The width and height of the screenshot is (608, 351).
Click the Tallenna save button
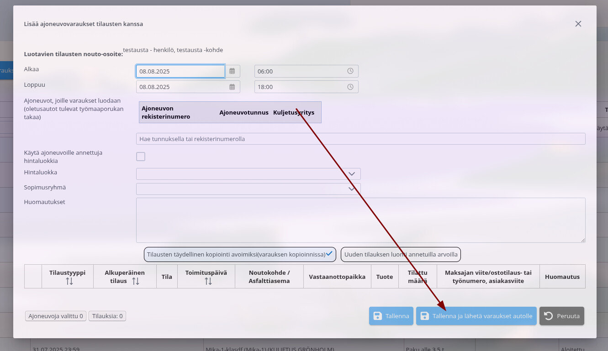tap(391, 316)
